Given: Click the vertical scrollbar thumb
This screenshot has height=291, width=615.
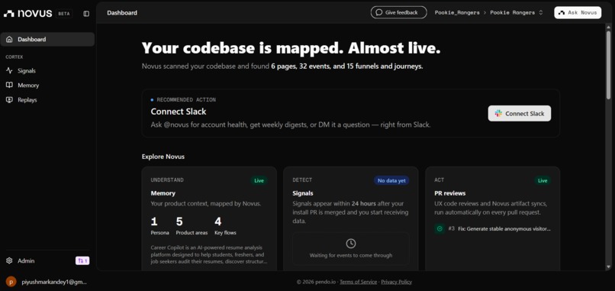Looking at the screenshot, I should pos(608,65).
